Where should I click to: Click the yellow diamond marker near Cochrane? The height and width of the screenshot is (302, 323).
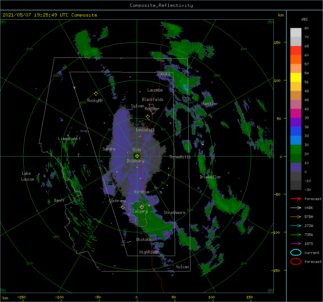(x=123, y=207)
